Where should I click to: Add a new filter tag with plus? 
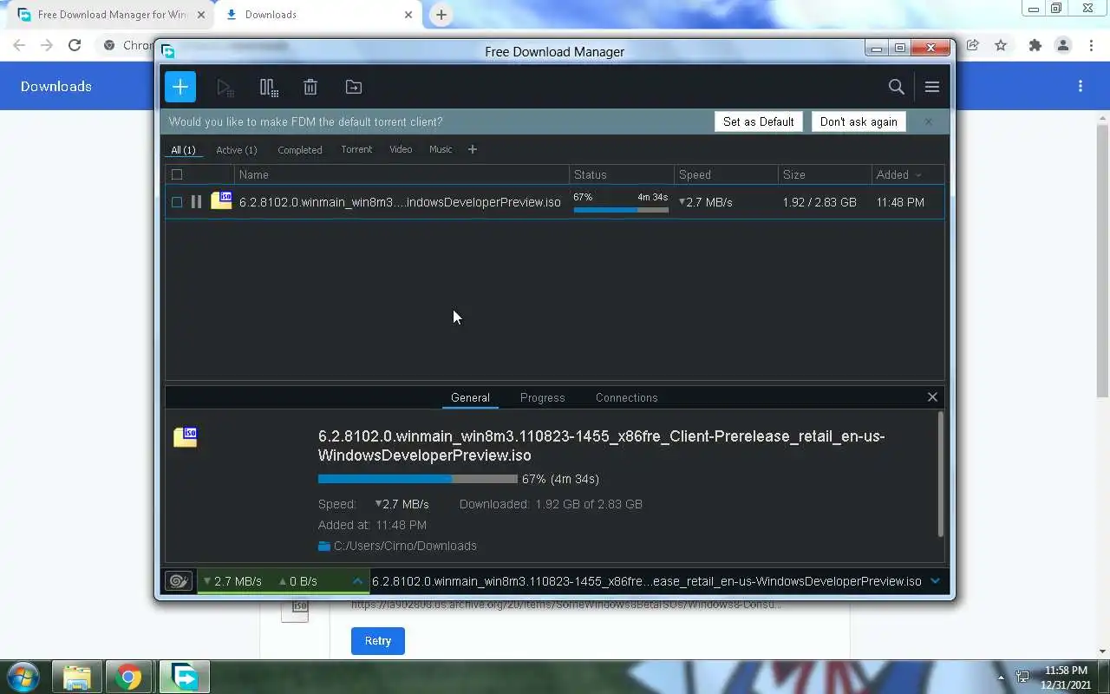473,149
